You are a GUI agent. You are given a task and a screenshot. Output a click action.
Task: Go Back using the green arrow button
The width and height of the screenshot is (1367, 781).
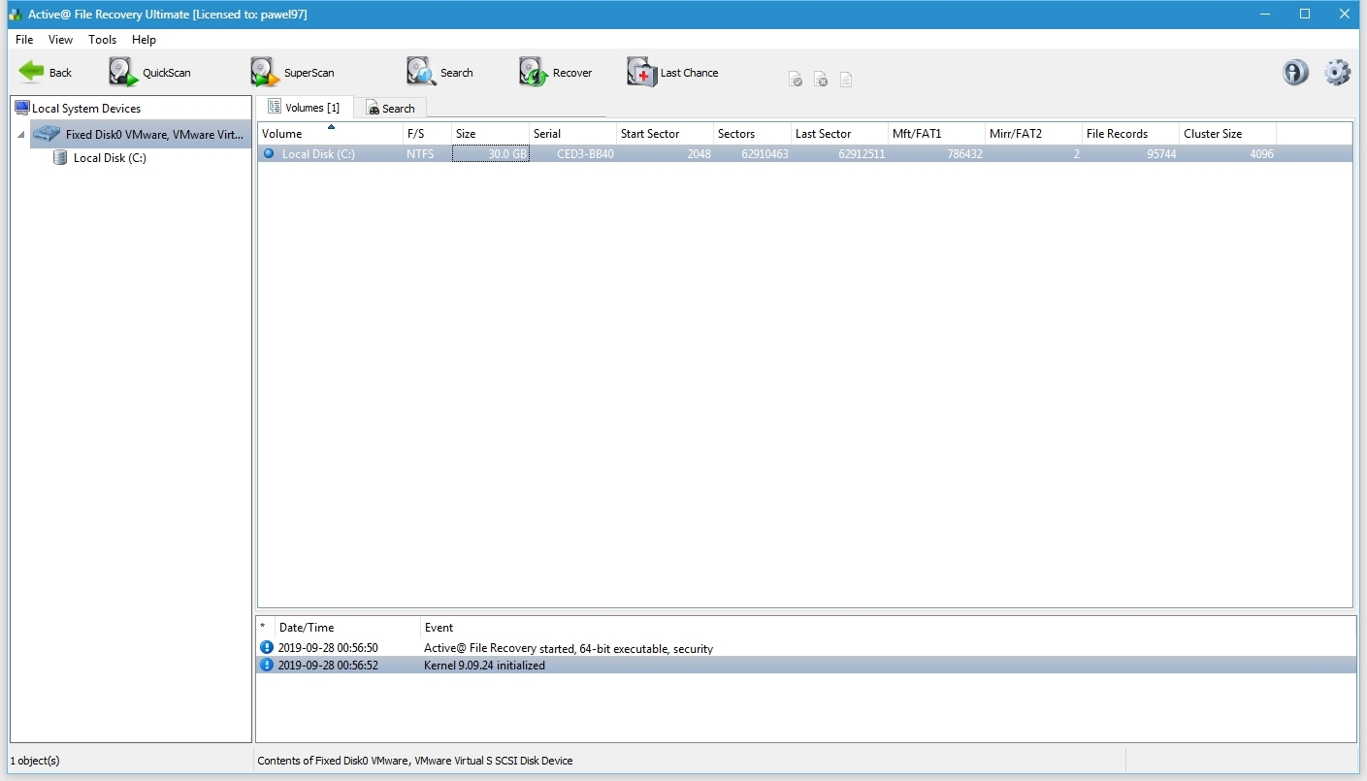tap(45, 73)
